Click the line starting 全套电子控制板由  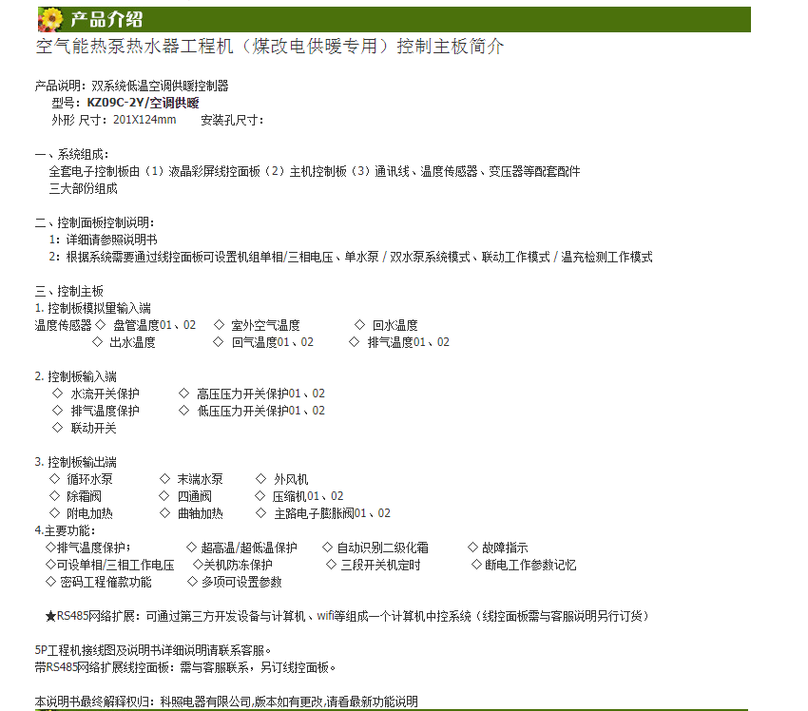click(315, 171)
